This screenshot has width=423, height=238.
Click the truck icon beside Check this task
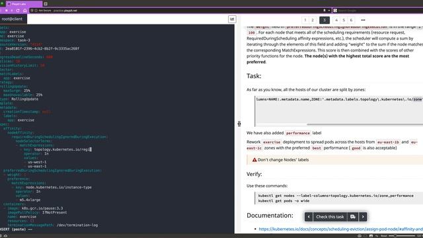353,217
